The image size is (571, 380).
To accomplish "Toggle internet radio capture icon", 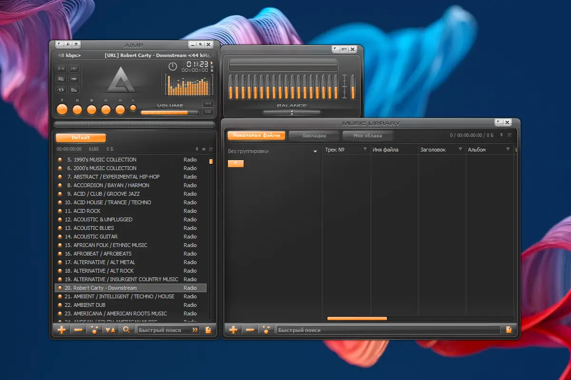I will tap(74, 68).
